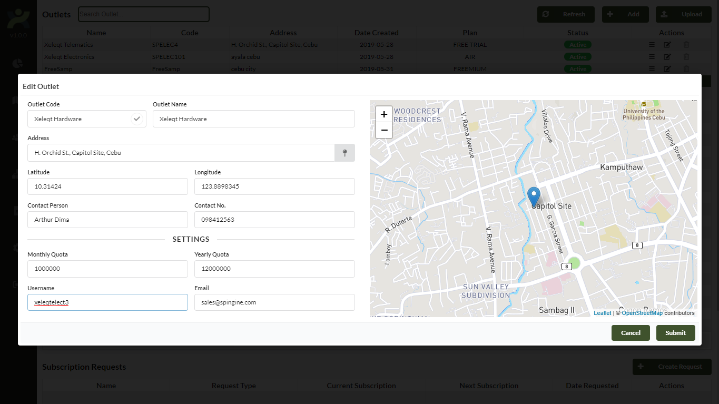Delete FreeSamp using its trash icon
Viewport: 719px width, 404px height.
click(686, 68)
